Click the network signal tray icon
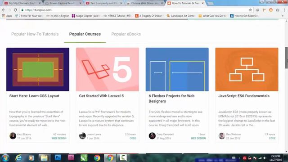This screenshot has width=288, height=162. click(x=260, y=158)
